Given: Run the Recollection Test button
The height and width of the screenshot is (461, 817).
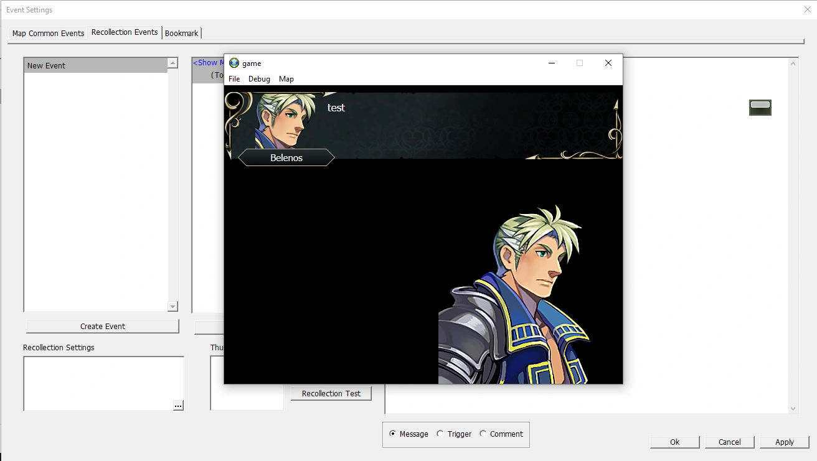Looking at the screenshot, I should (x=331, y=394).
